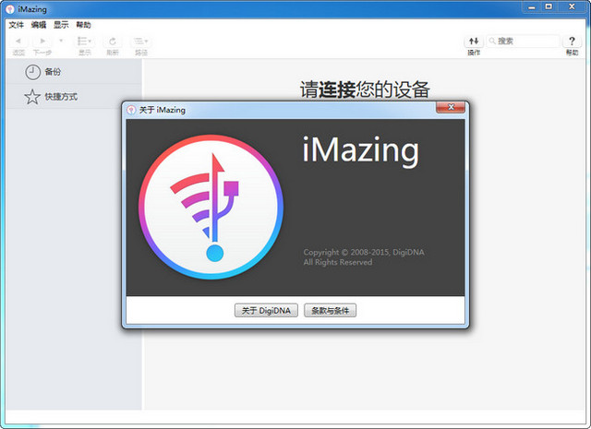Viewport: 591px width, 429px height.
Task: Select 备份 in the sidebar
Action: click(74, 72)
